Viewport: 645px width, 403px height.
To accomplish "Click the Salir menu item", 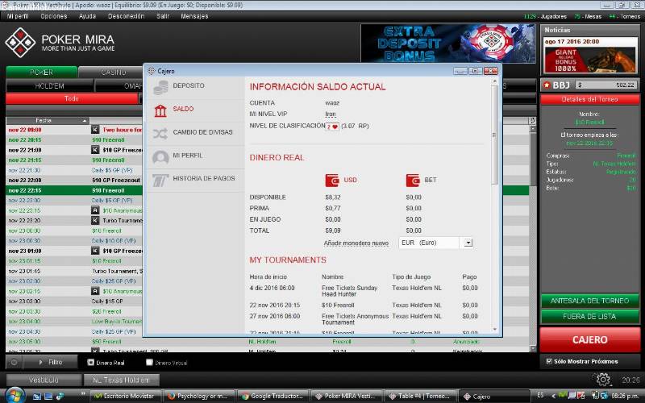I will (163, 16).
